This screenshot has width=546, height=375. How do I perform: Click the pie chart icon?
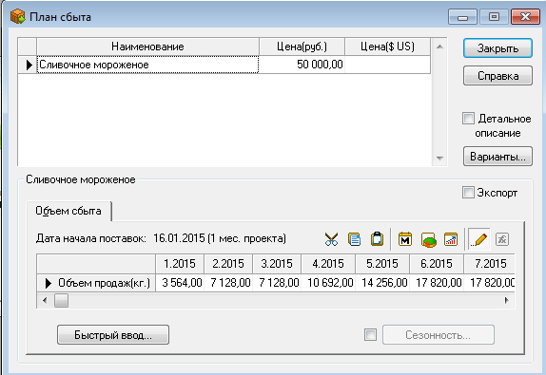pos(428,239)
